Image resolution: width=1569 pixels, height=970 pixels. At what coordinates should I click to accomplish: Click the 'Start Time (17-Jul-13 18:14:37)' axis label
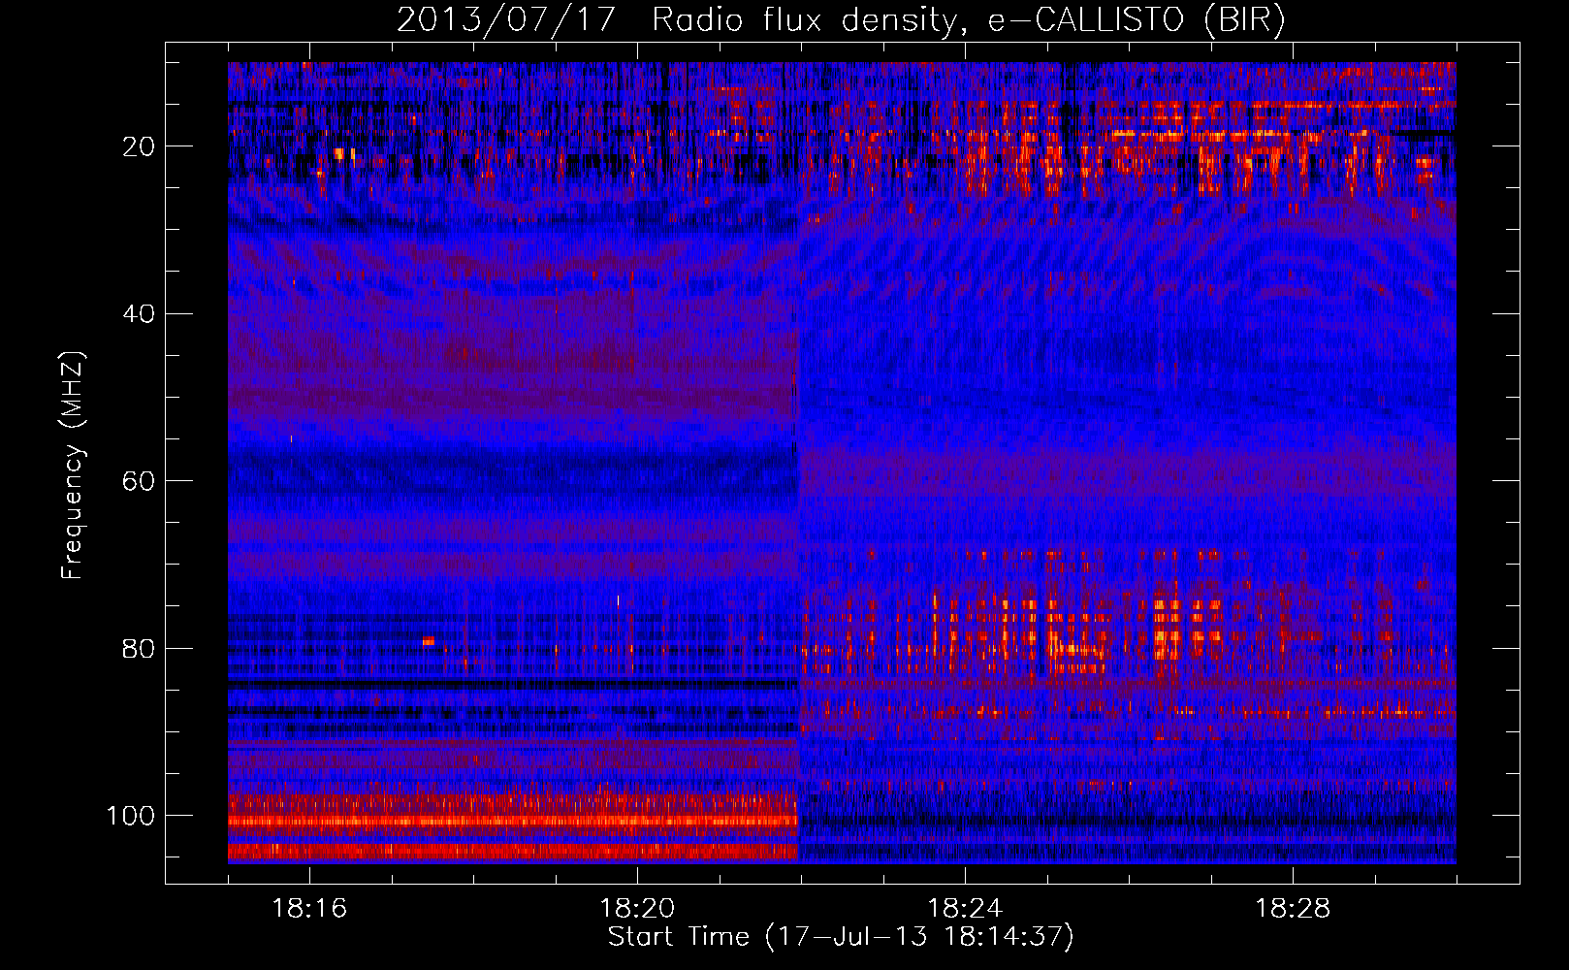point(841,937)
